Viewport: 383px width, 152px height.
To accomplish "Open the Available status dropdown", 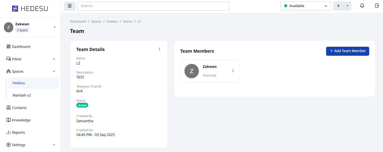I will pyautogui.click(x=306, y=6).
